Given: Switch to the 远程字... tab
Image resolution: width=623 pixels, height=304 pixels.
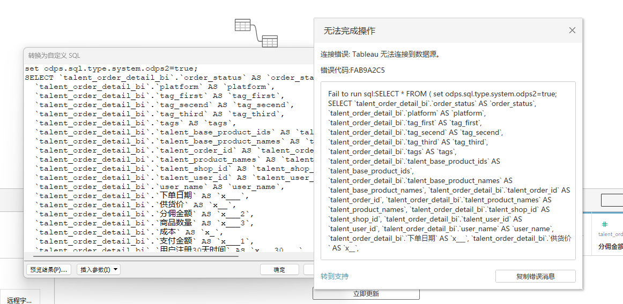Looking at the screenshot, I should 19,300.
